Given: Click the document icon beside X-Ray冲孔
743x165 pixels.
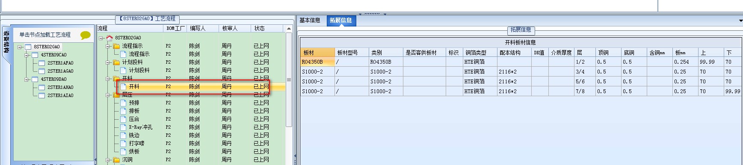Looking at the screenshot, I should pos(123,127).
